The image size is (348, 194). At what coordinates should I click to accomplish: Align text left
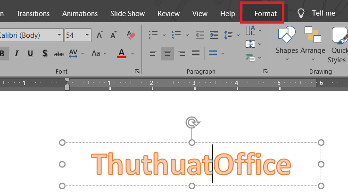(153, 53)
